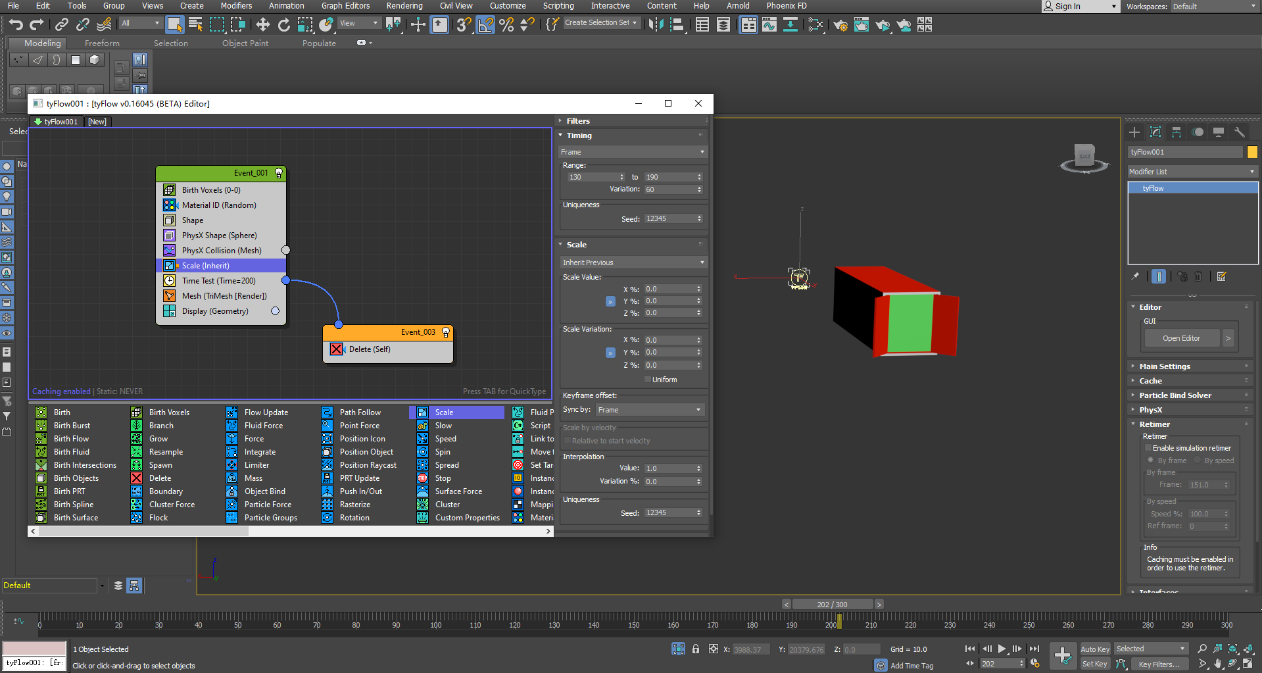
Task: Click the Play Animation button
Action: (1002, 649)
